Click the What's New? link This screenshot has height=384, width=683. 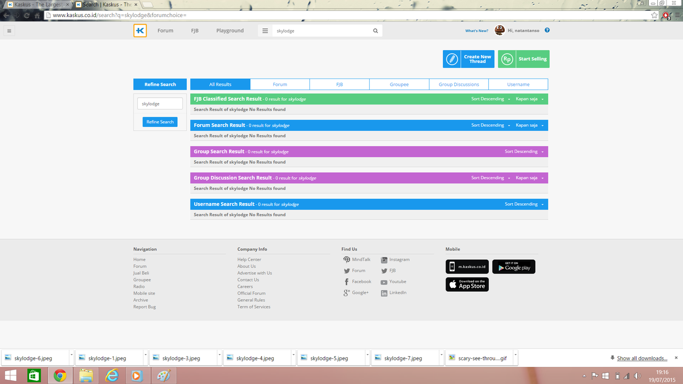pyautogui.click(x=476, y=31)
